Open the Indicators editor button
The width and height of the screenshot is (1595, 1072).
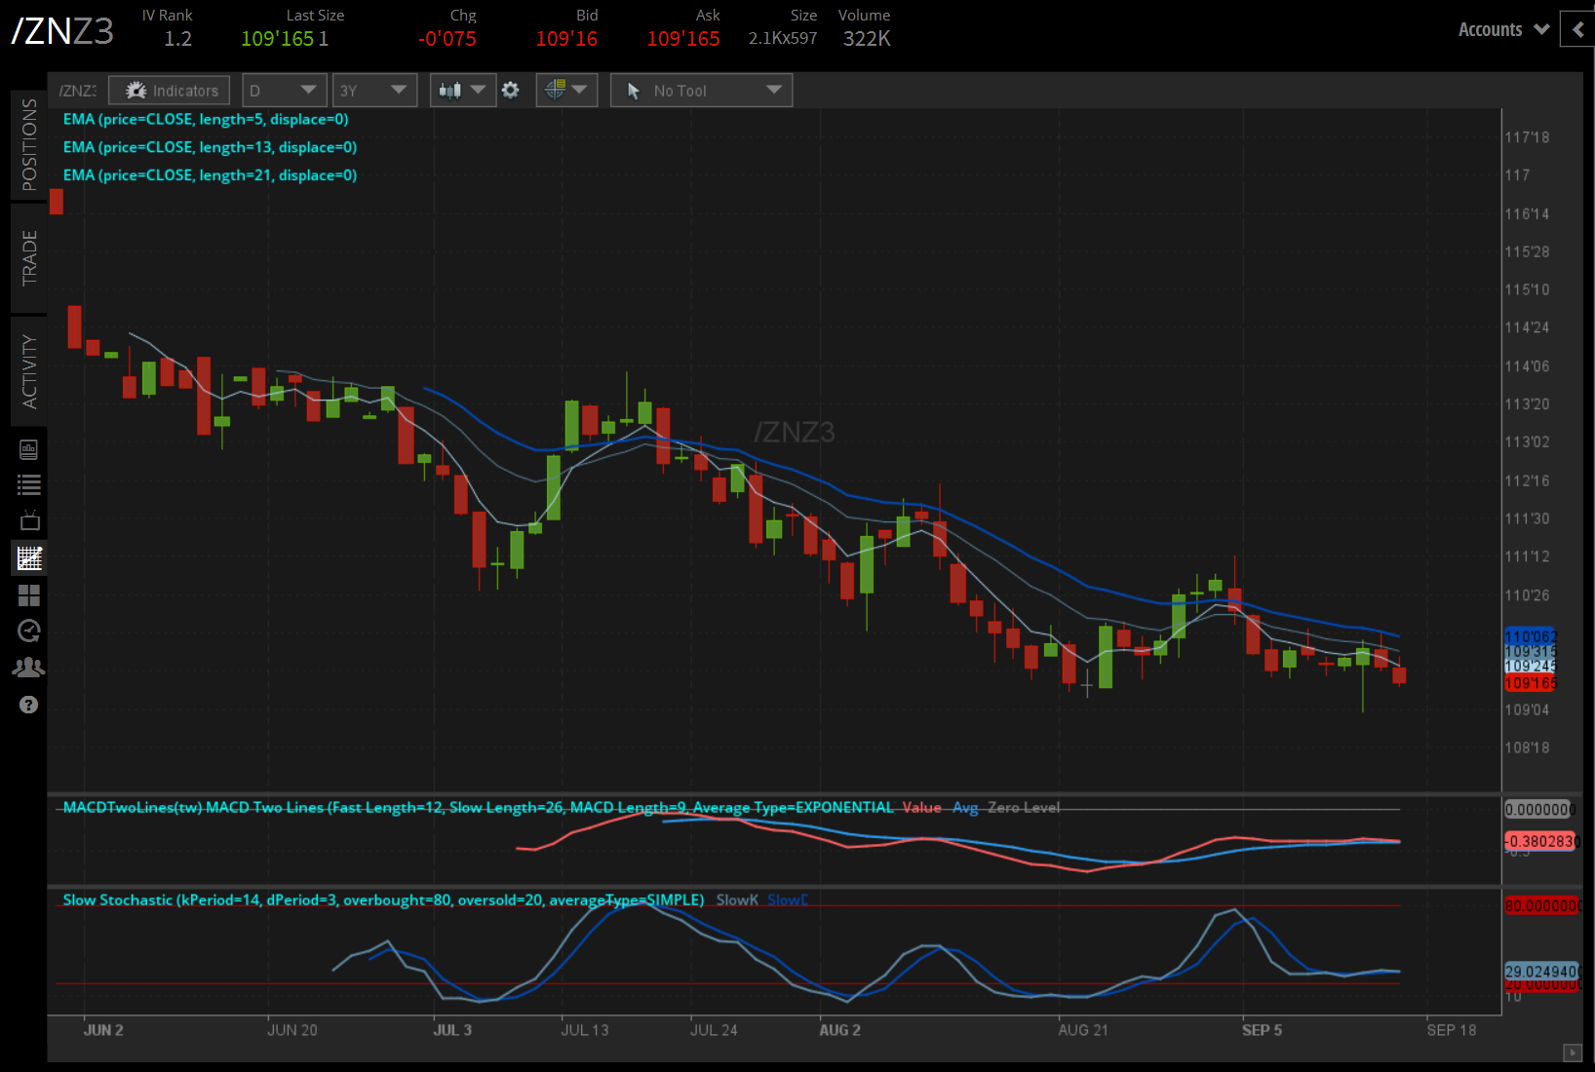pos(169,90)
